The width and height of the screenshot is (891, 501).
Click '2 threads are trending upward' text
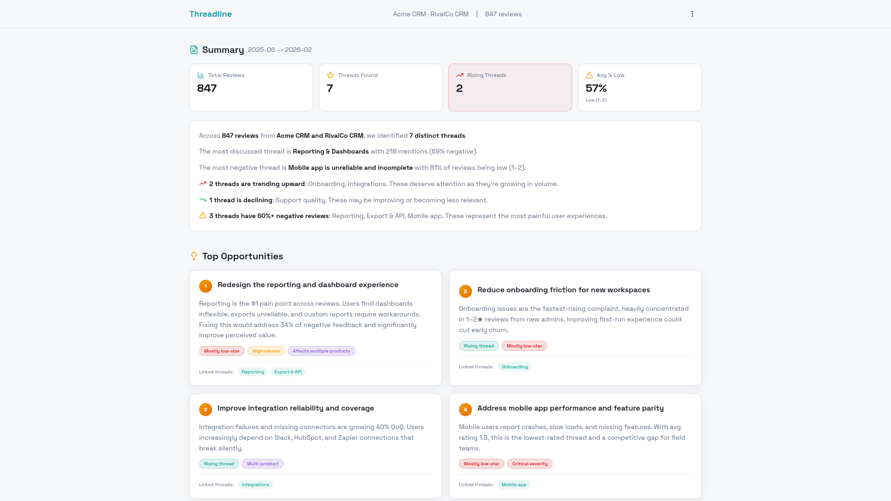257,184
